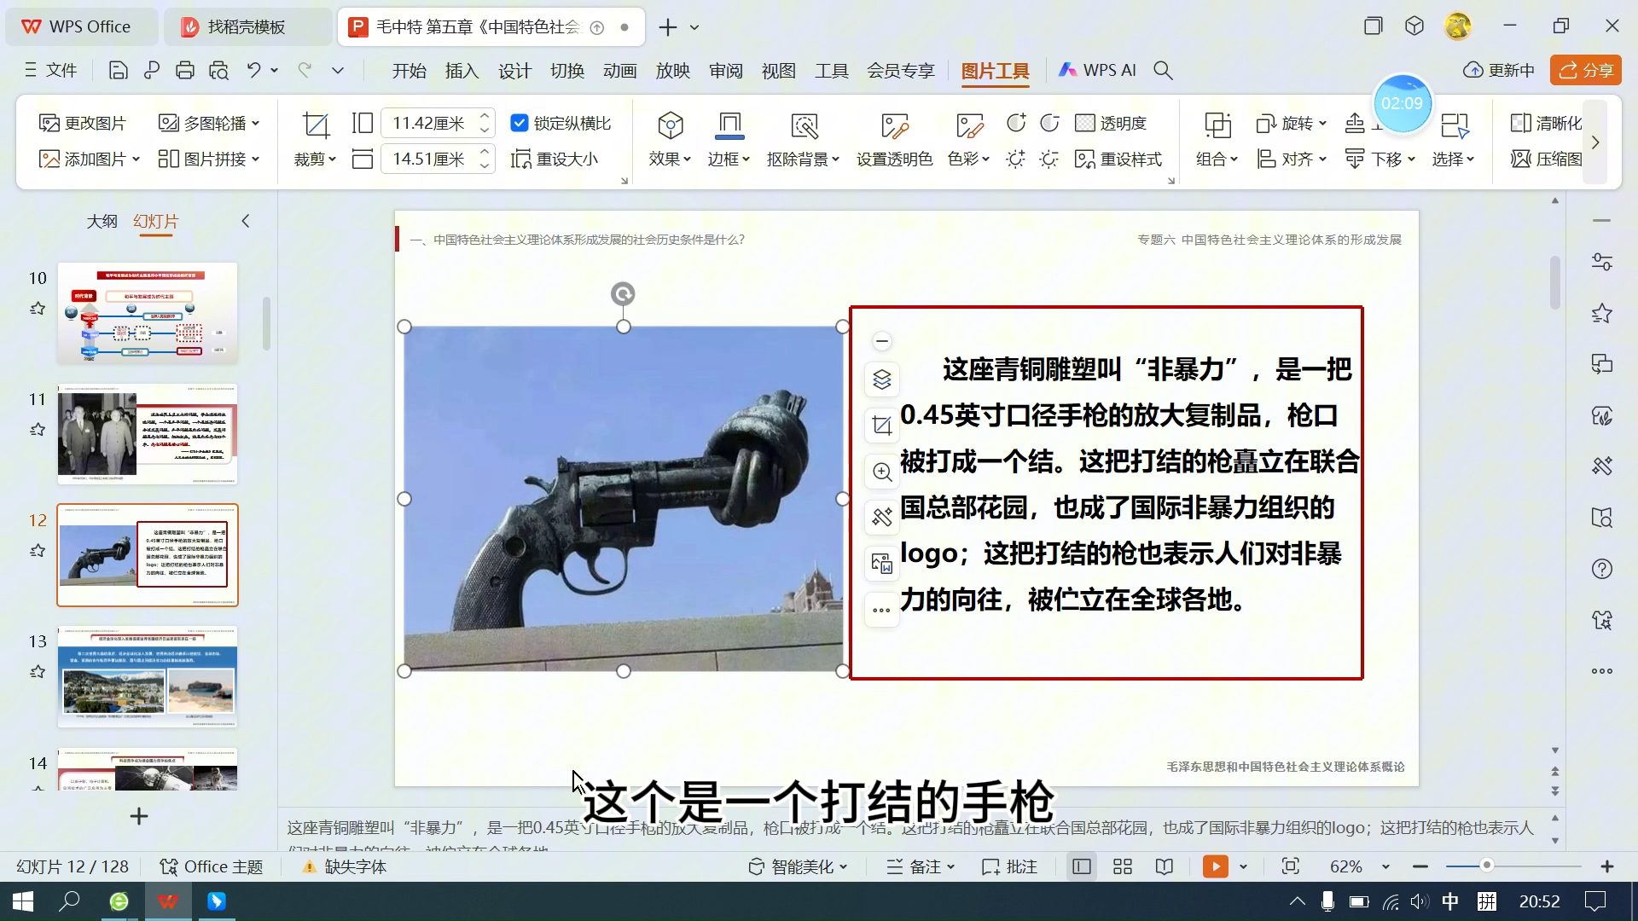Expand the Picture collage (图片拼接) dropdown
Image resolution: width=1638 pixels, height=921 pixels.
point(256,159)
